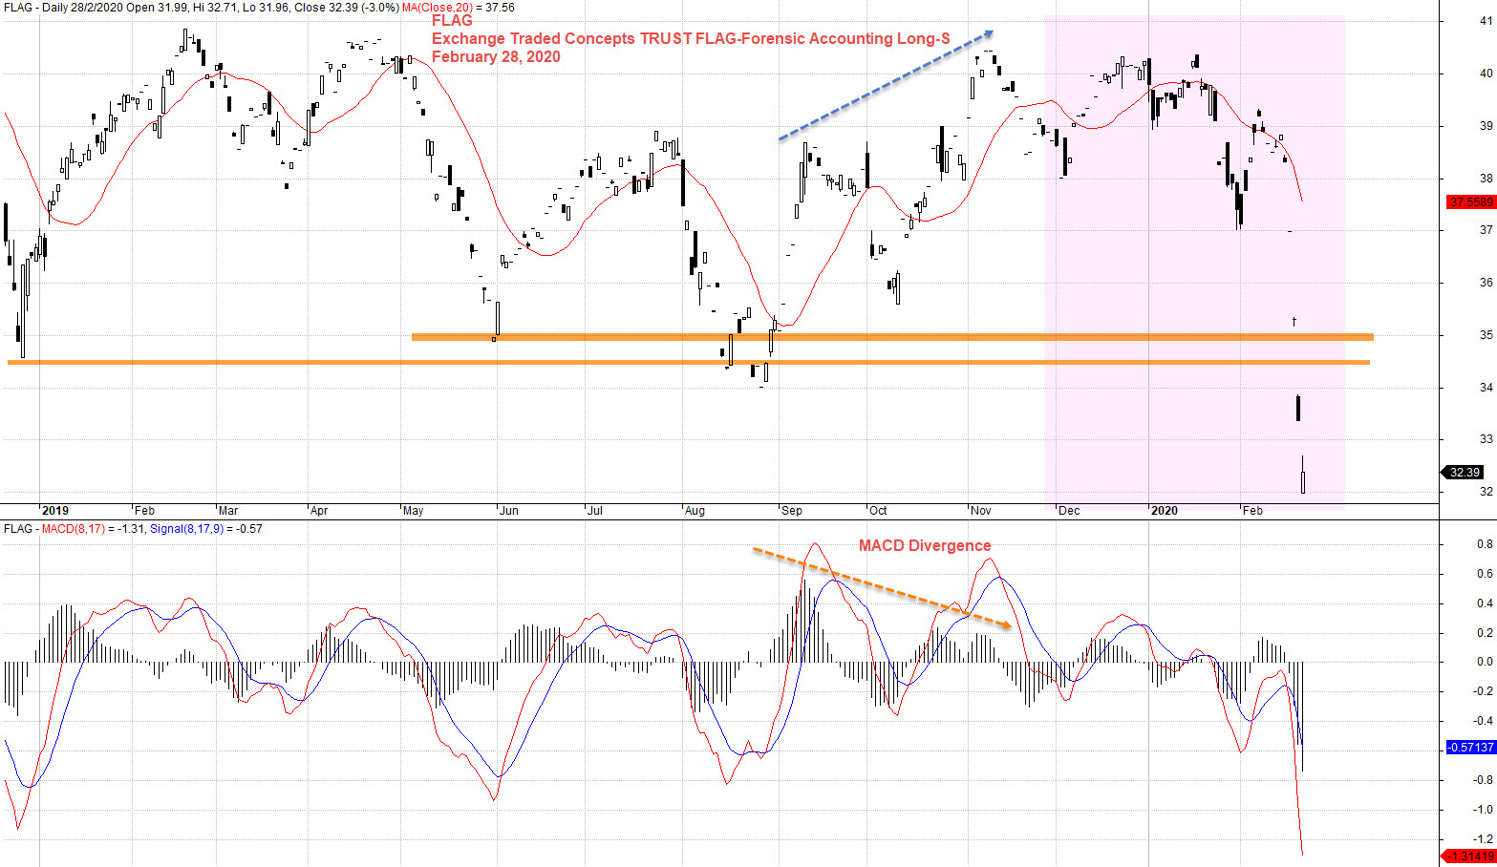The width and height of the screenshot is (1497, 867).
Task: Click the 39 price level on right axis
Action: point(1486,126)
